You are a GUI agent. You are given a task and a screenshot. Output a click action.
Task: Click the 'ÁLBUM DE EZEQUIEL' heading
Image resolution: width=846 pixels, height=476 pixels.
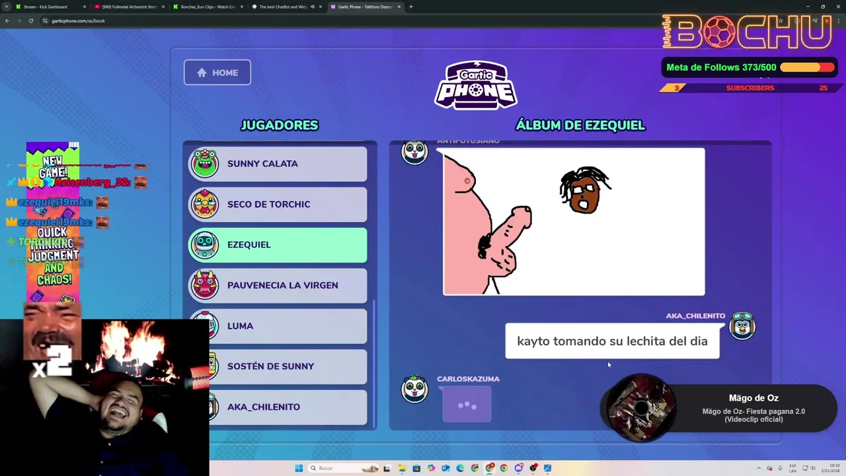click(580, 125)
